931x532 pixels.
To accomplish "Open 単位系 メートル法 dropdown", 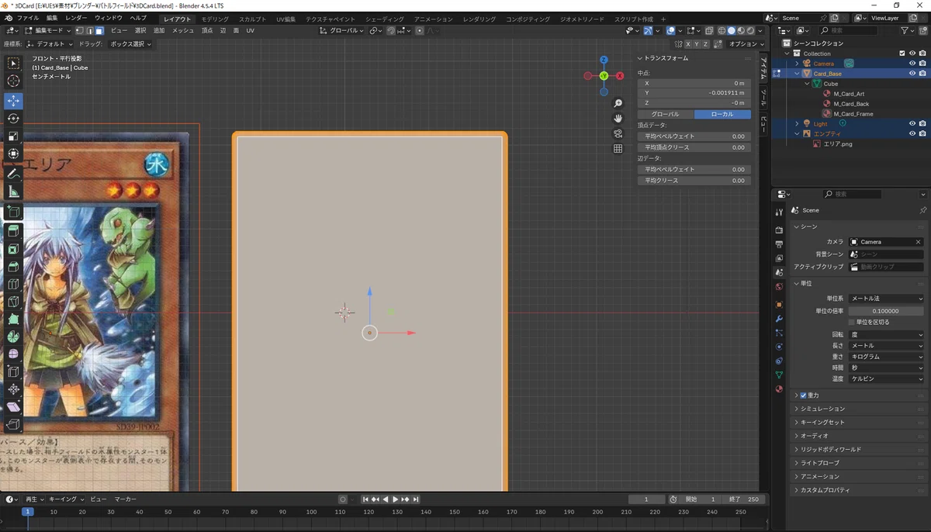I will (887, 299).
